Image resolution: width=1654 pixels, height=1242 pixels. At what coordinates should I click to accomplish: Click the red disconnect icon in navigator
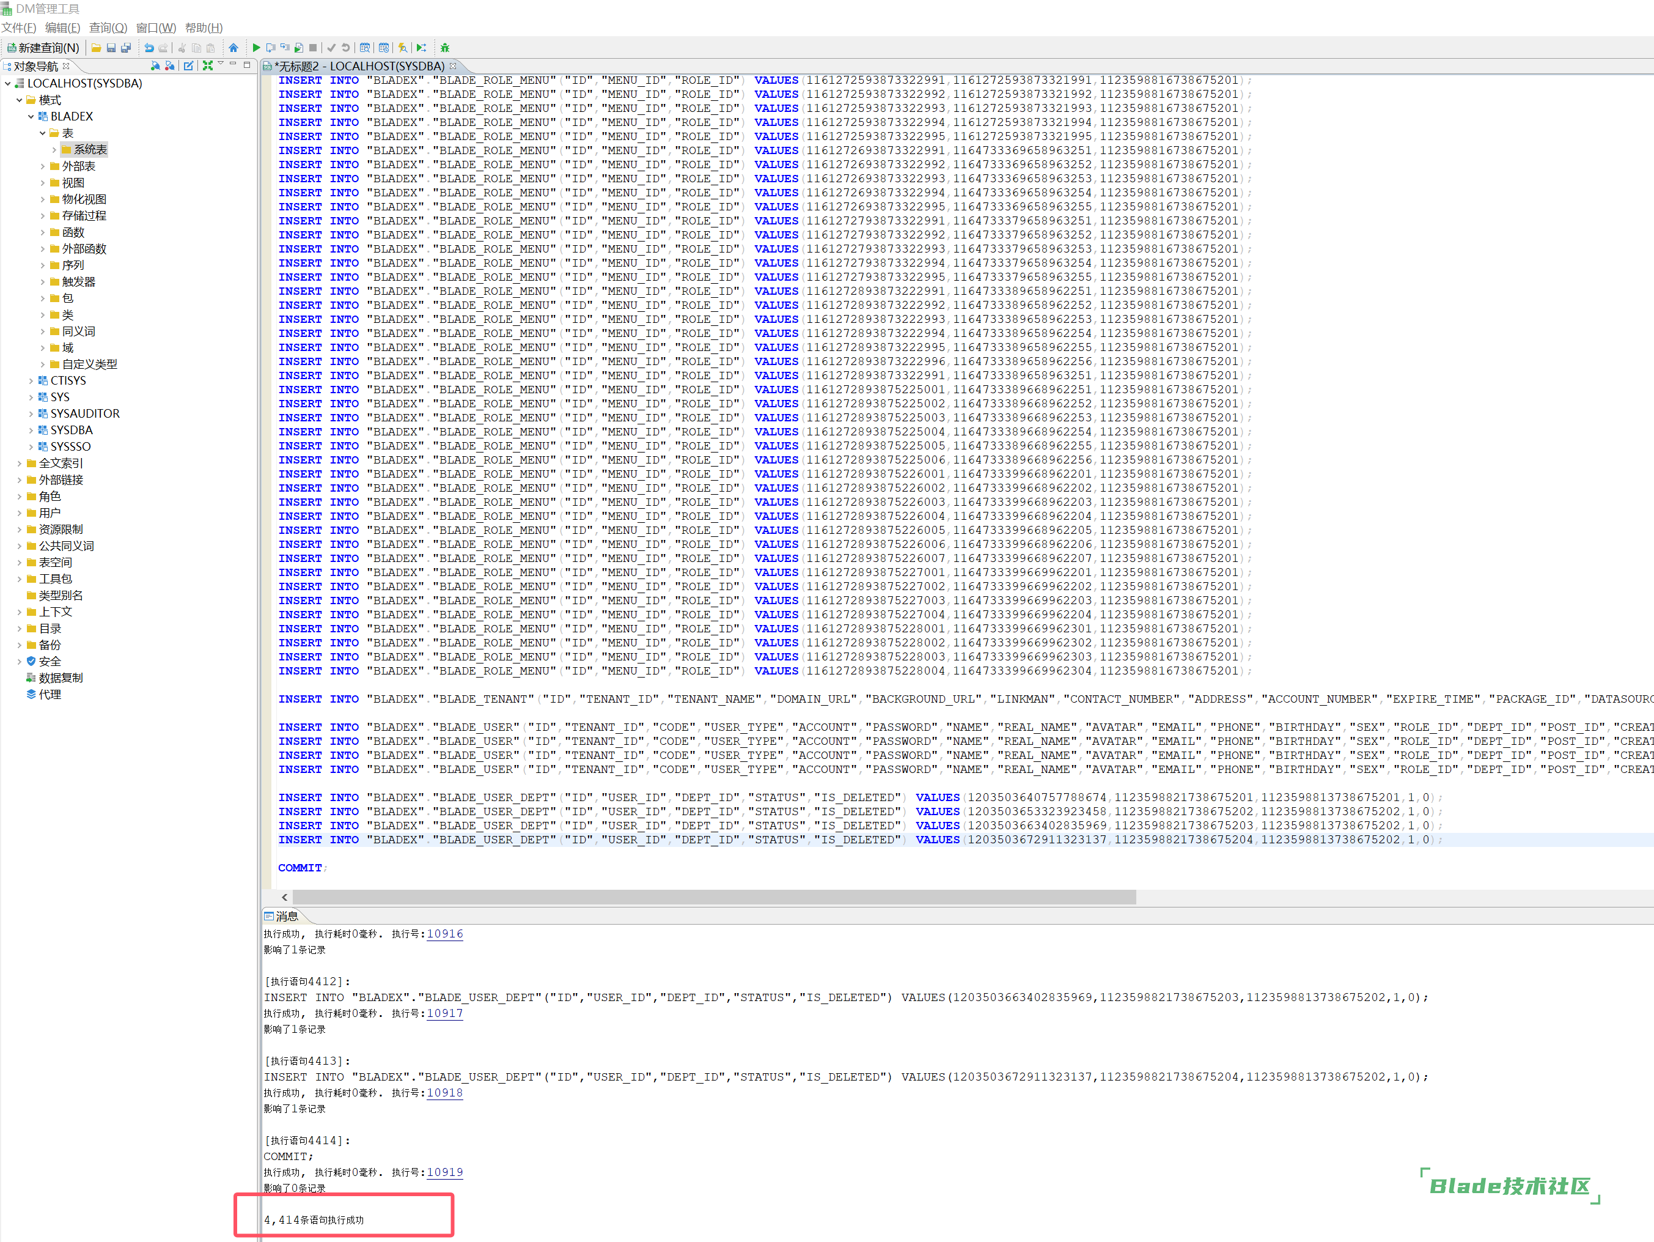click(x=170, y=66)
